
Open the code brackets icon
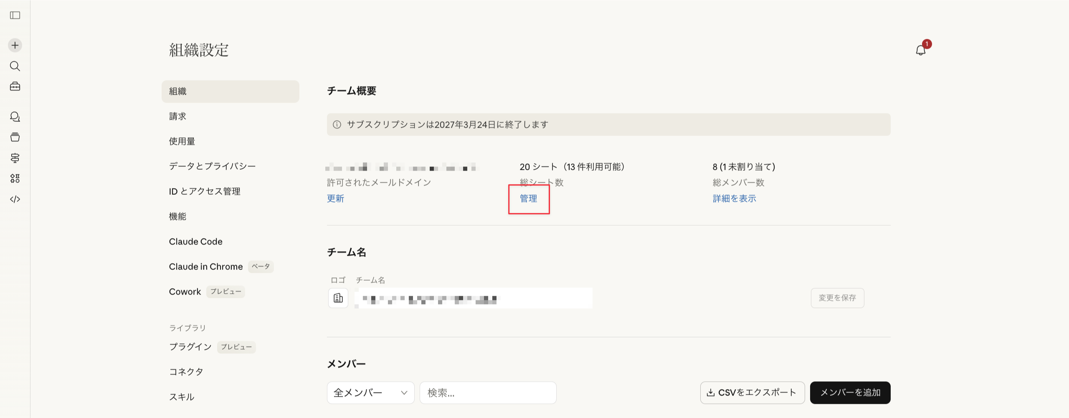[15, 199]
